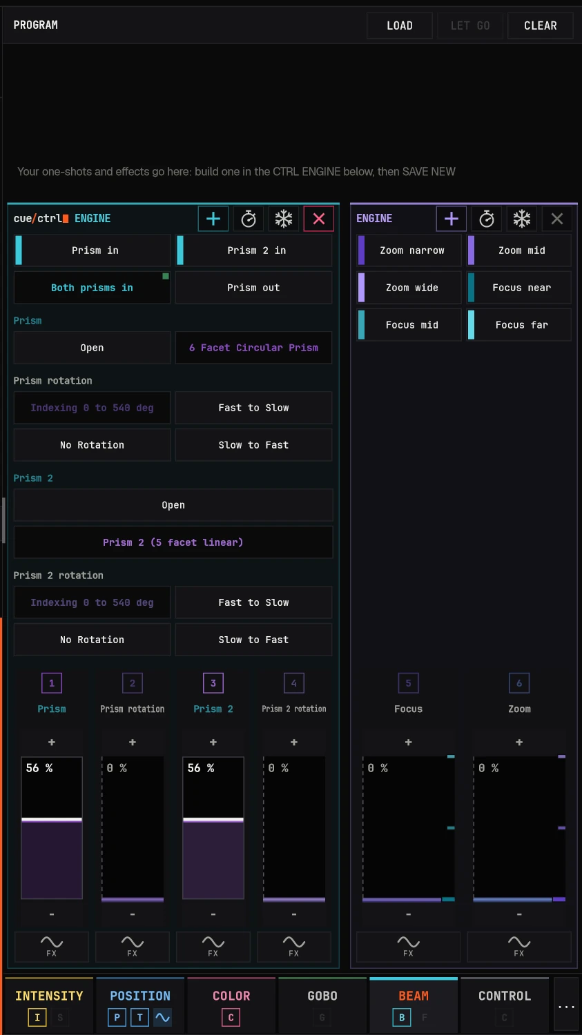The image size is (582, 1035).
Task: Open FX waveform for Prism 2 fader
Action: pos(213,947)
